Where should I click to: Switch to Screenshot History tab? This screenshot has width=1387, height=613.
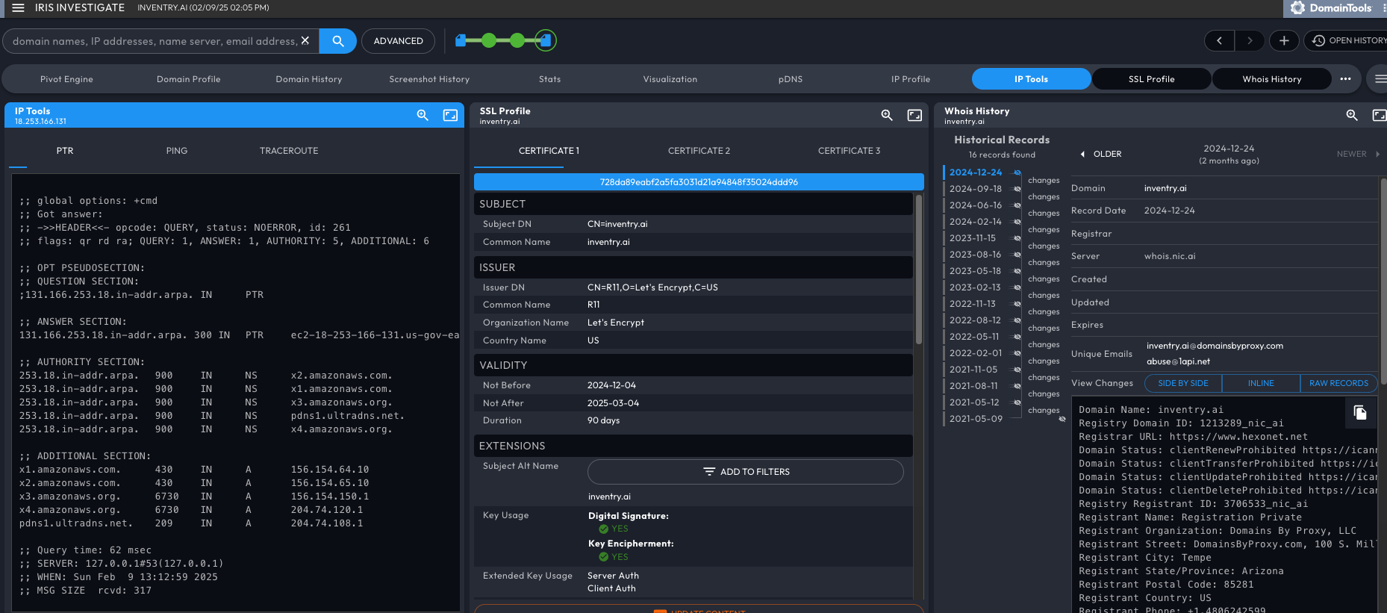pos(429,79)
